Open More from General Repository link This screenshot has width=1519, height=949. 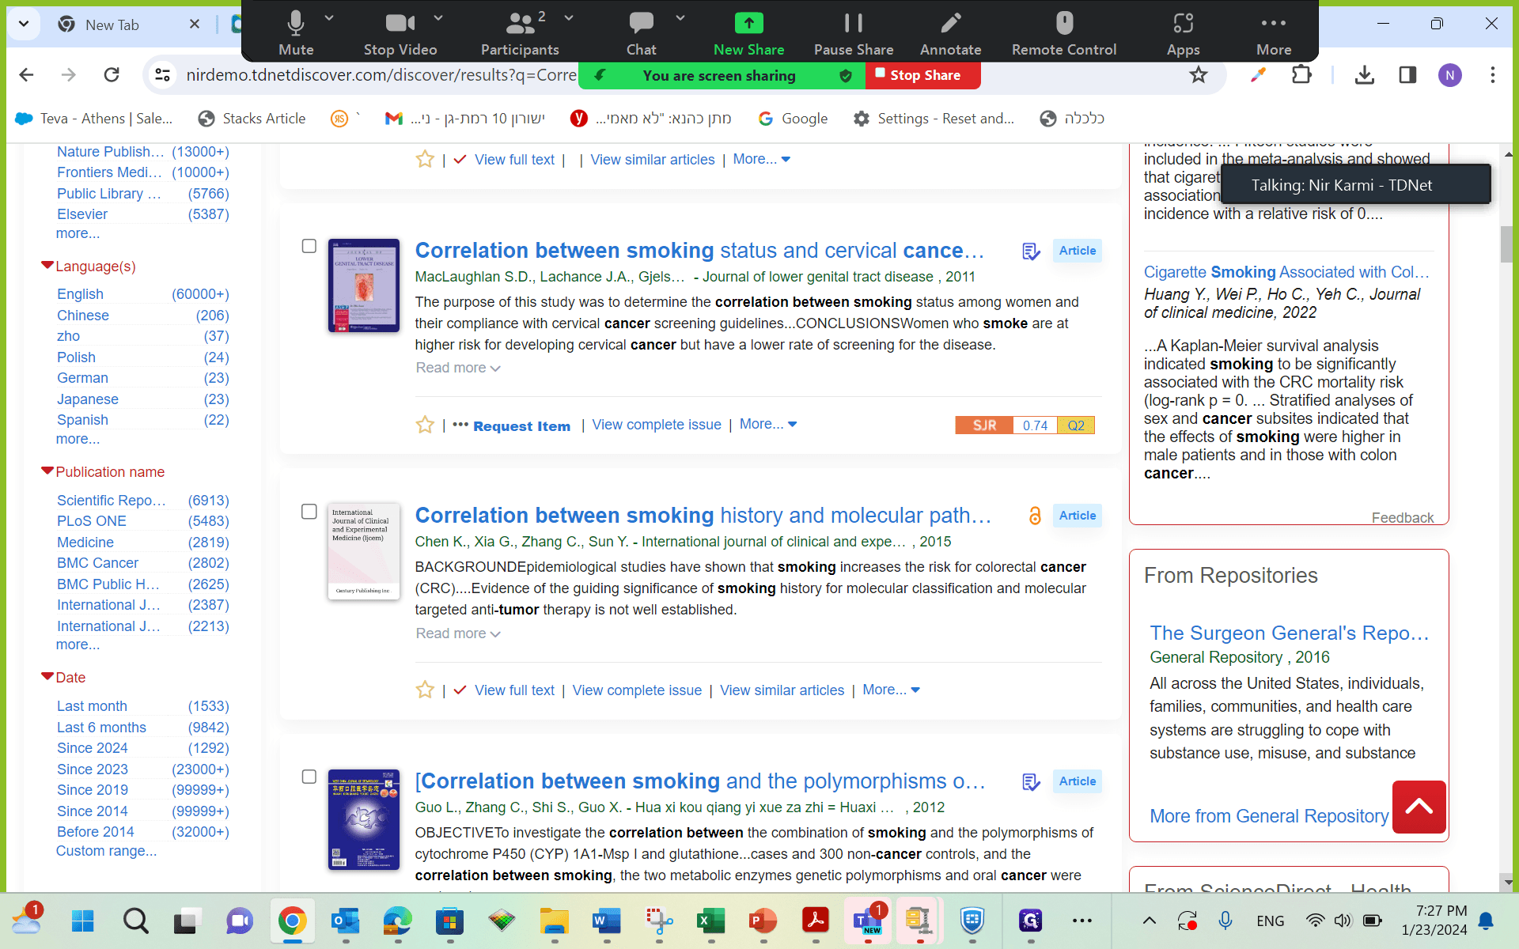point(1268,816)
